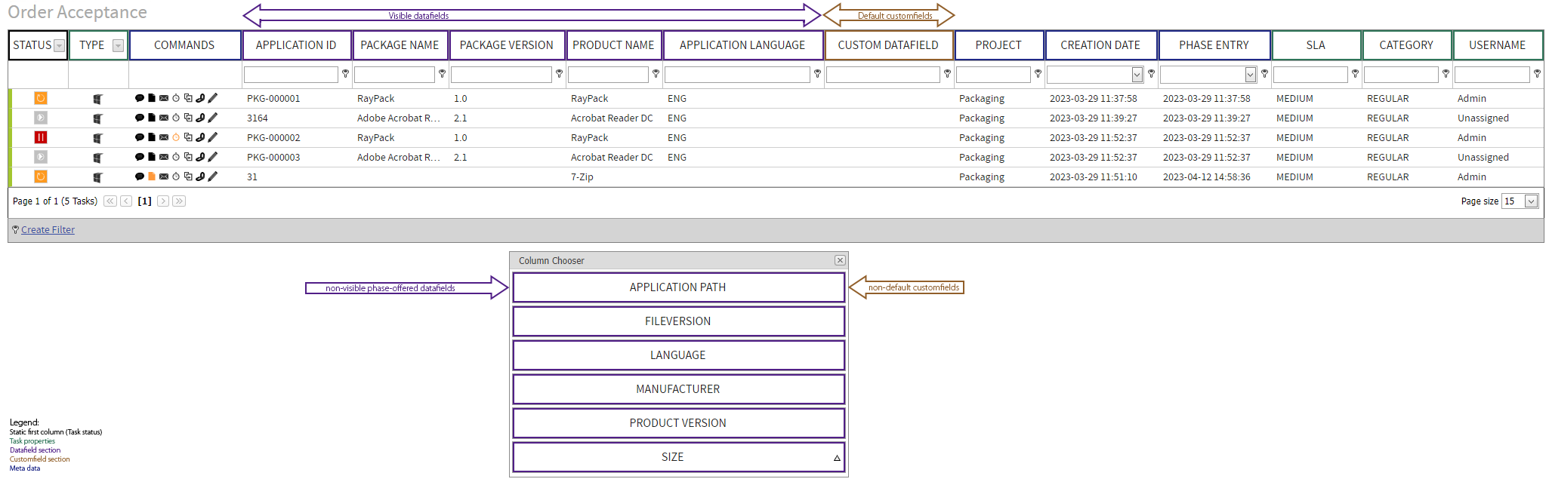Click grey play status icon for PKG-000003
Screen dimensions: 1549x482
click(41, 157)
